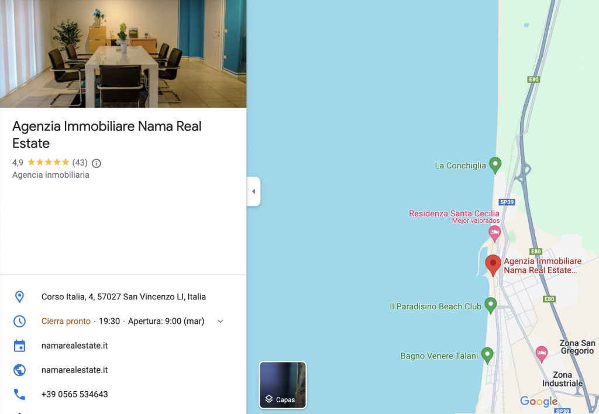Click the red Nama Real Estate pin
This screenshot has height=414, width=599.
coord(493,265)
